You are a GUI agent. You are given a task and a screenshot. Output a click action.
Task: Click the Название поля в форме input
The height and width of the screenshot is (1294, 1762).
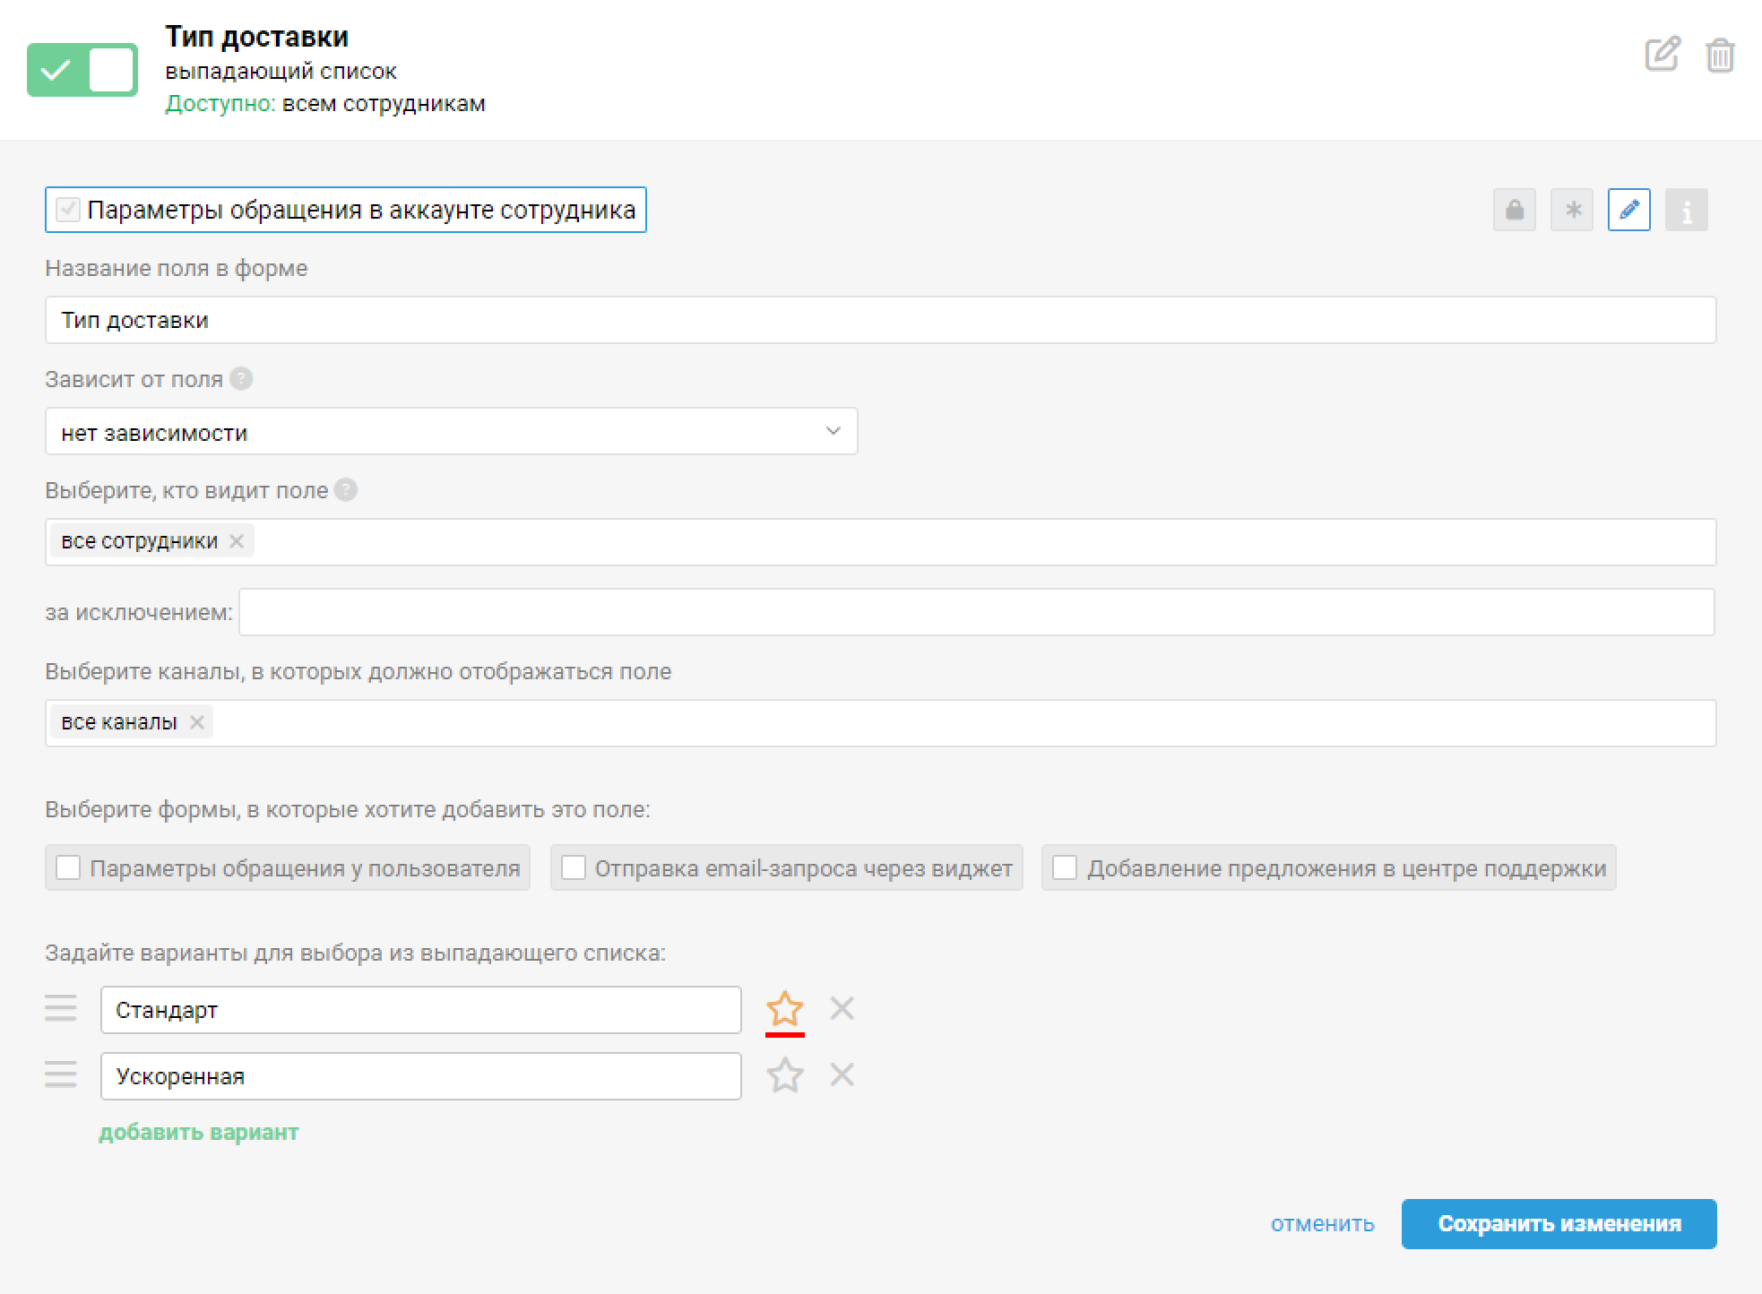pos(880,320)
